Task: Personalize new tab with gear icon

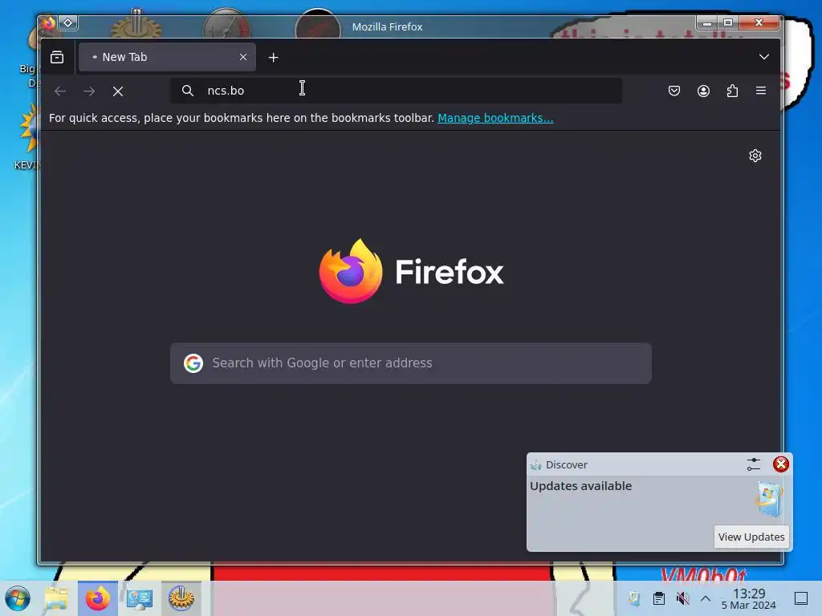Action: click(755, 156)
